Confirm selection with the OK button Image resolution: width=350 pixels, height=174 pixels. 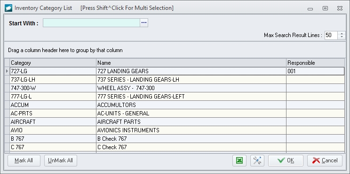click(x=286, y=160)
